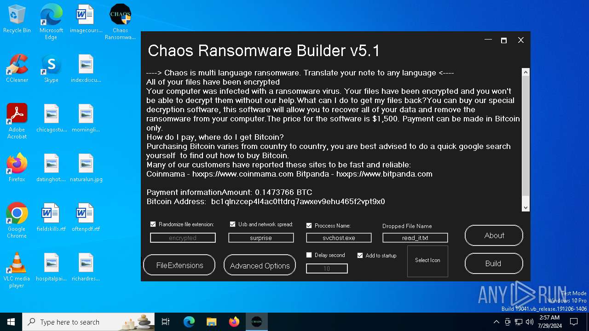
Task: Select the richardres image file icon
Action: 86,267
